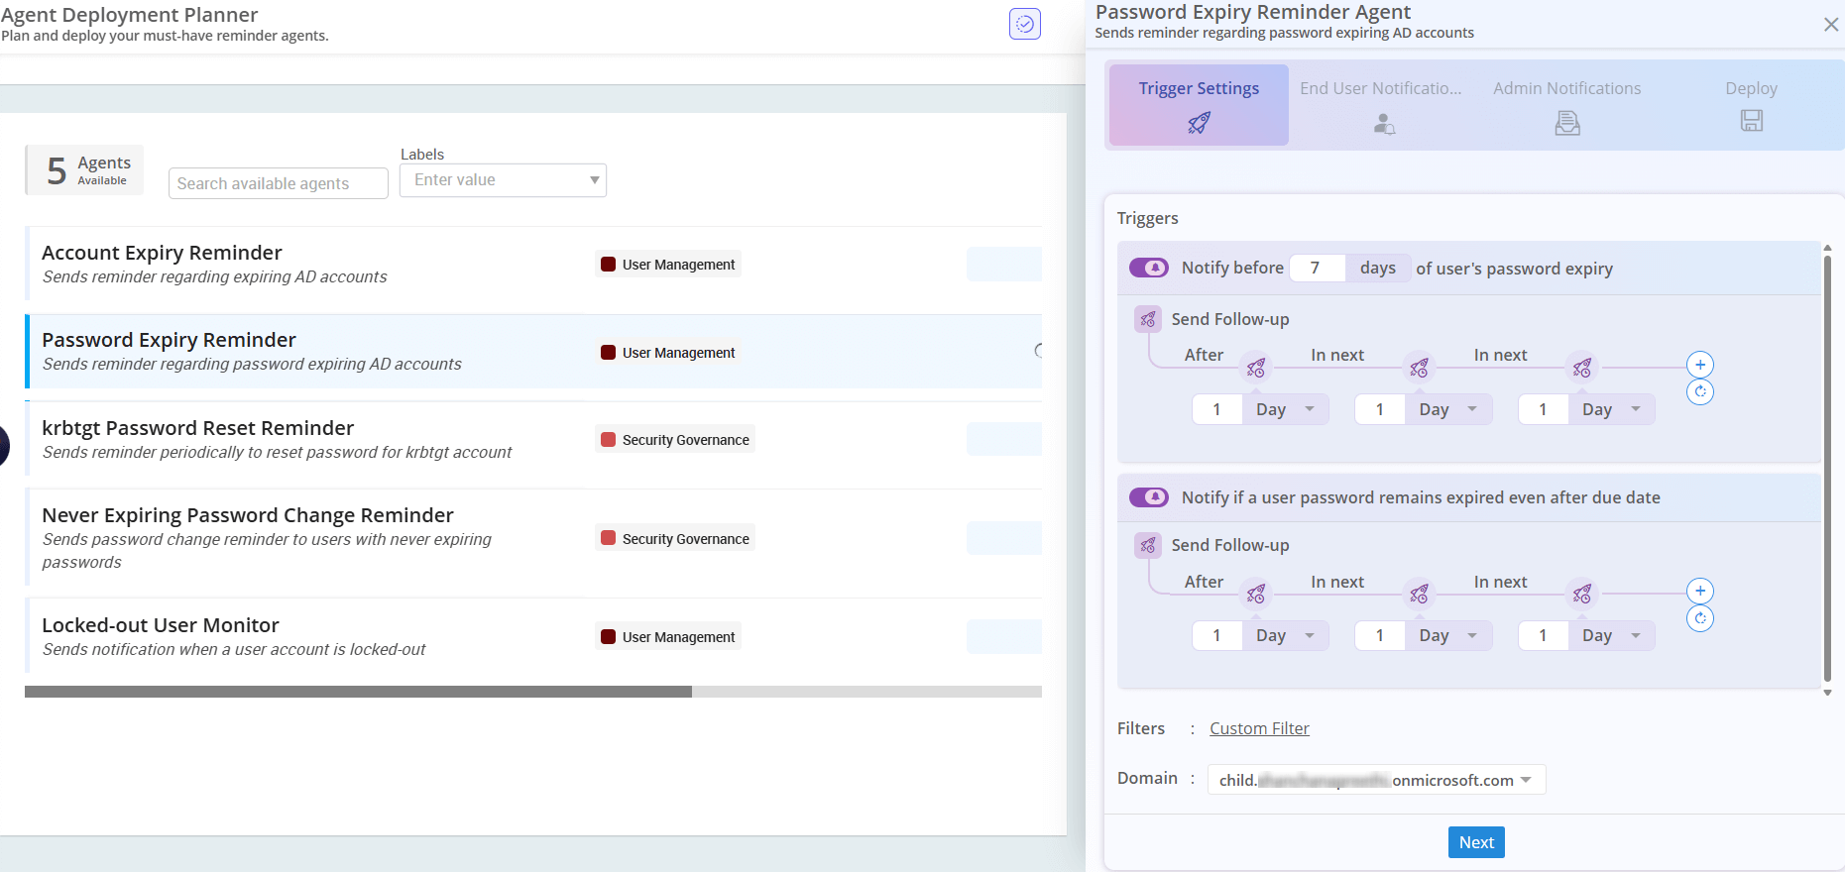Toggle 'Notify before days' trigger switch

point(1149,268)
